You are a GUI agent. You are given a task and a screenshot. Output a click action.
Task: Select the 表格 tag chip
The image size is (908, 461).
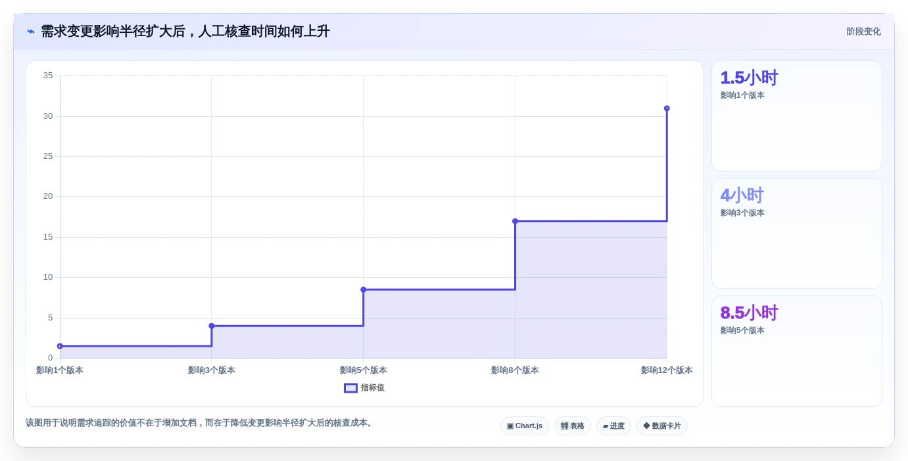coord(573,426)
